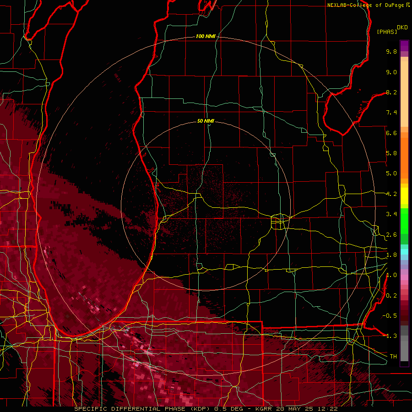This screenshot has width=412, height=412.
Task: Click the 2.6 value on color scale
Action: (391, 235)
